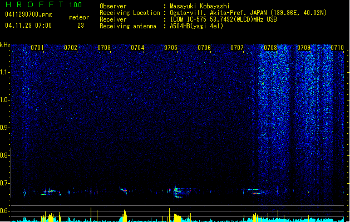Click the 1.1 kHz frequency axis label

point(4,72)
